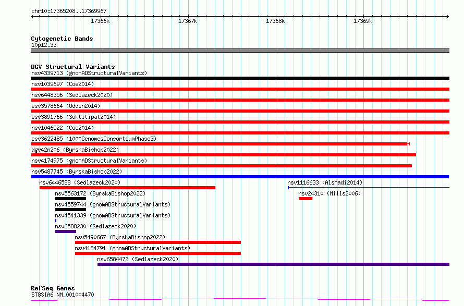Open nsv4174975 gnomADStructuralVariants label
Viewport: 464px width, 306px height.
click(x=89, y=161)
